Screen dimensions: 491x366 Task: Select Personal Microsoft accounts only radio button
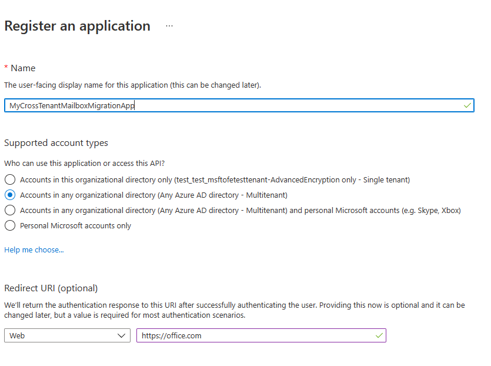9,225
